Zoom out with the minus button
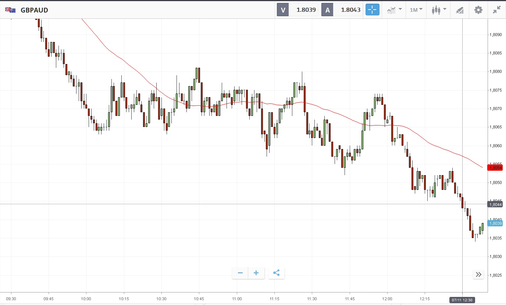This screenshot has height=305, width=506. [240, 273]
